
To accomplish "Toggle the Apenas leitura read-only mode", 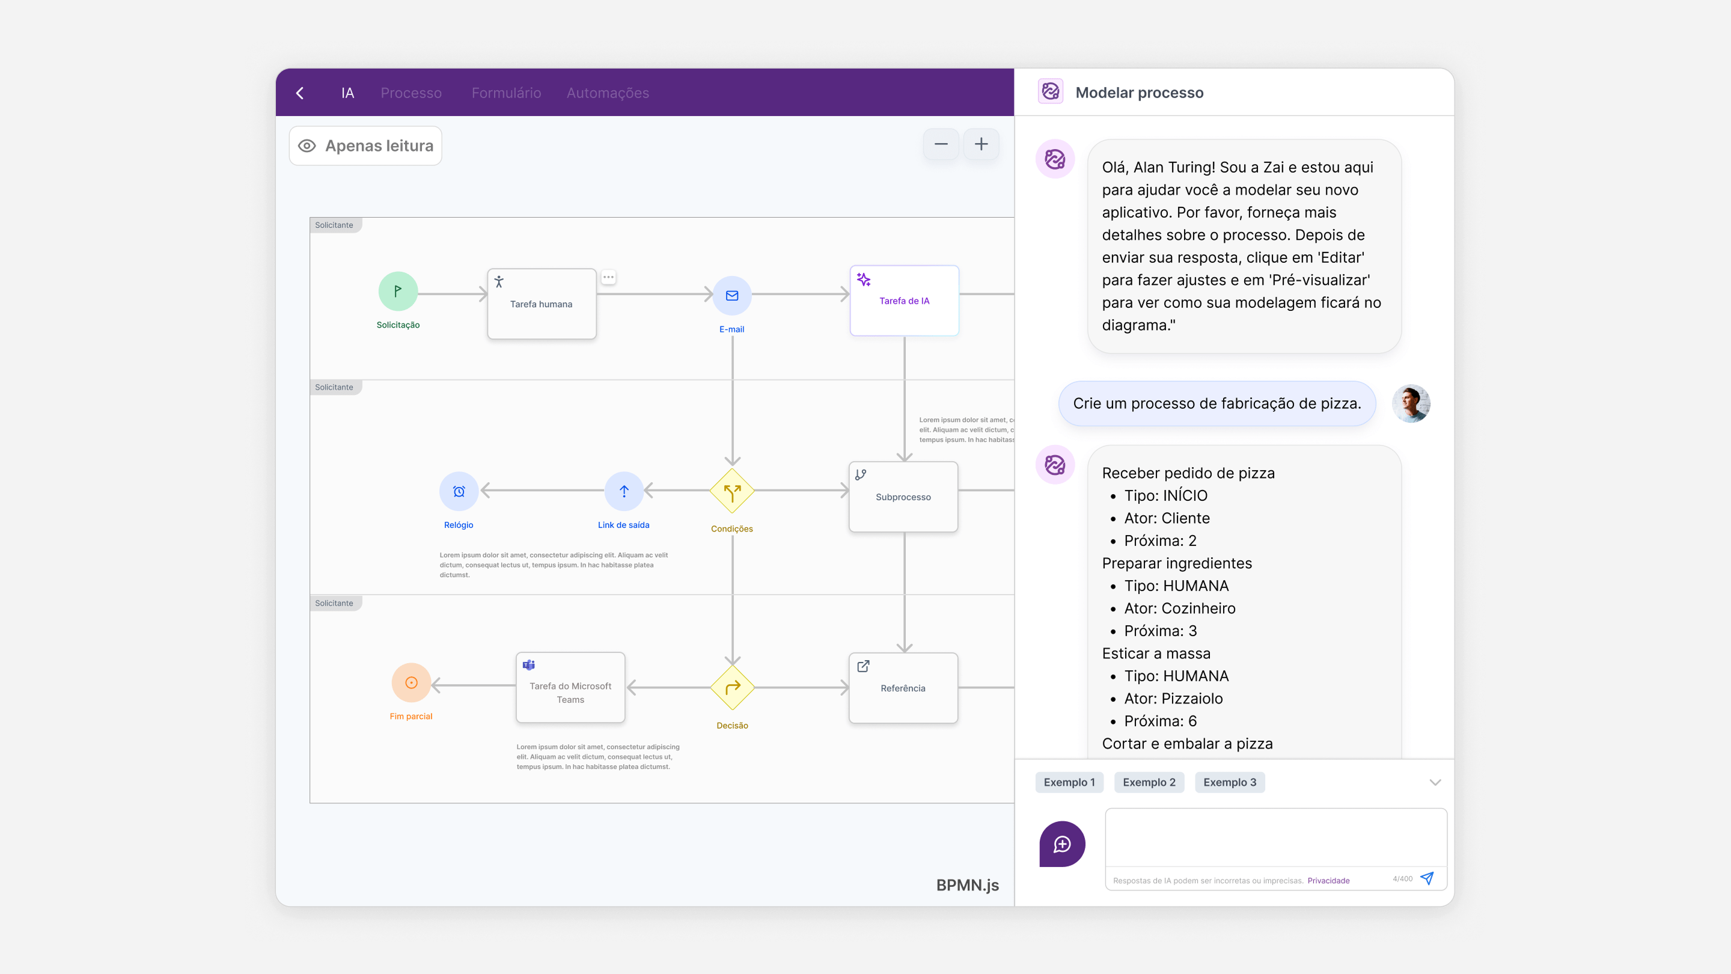I will click(x=365, y=146).
